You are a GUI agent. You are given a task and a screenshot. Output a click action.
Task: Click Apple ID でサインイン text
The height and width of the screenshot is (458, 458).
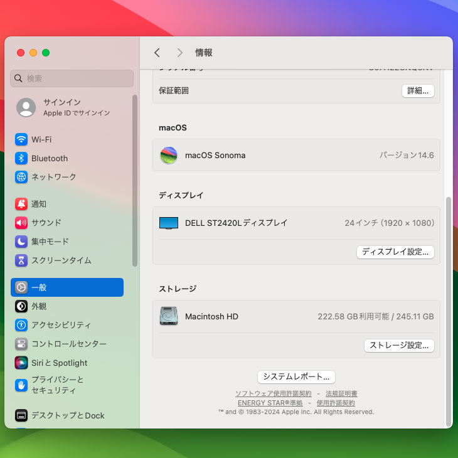[77, 113]
